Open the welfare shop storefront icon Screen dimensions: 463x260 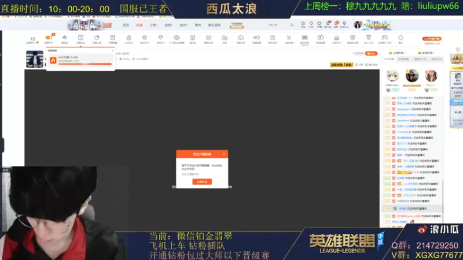click(x=193, y=39)
